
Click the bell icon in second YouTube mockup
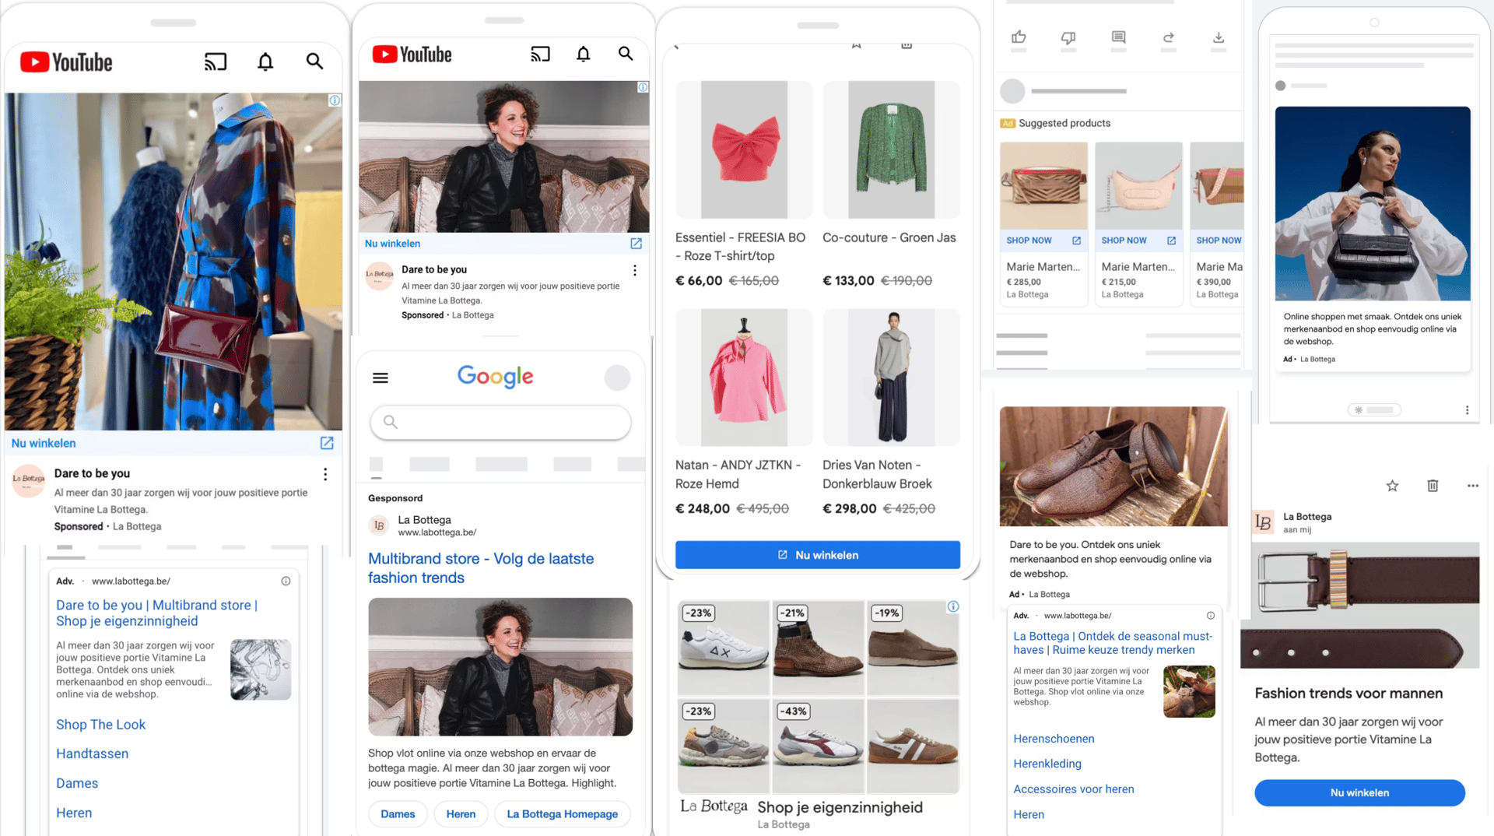(x=583, y=54)
